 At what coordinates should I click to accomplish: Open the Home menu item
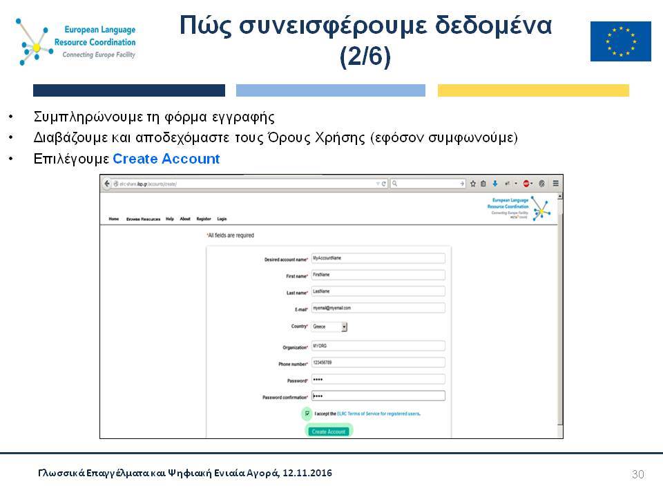click(x=114, y=219)
